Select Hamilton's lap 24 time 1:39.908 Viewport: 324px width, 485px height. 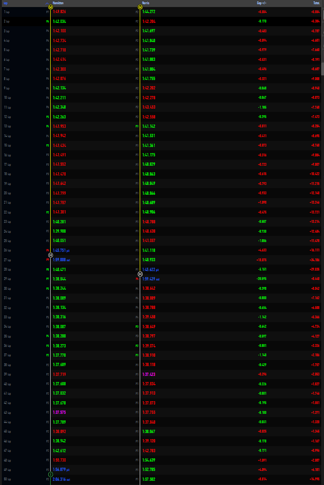click(60, 231)
